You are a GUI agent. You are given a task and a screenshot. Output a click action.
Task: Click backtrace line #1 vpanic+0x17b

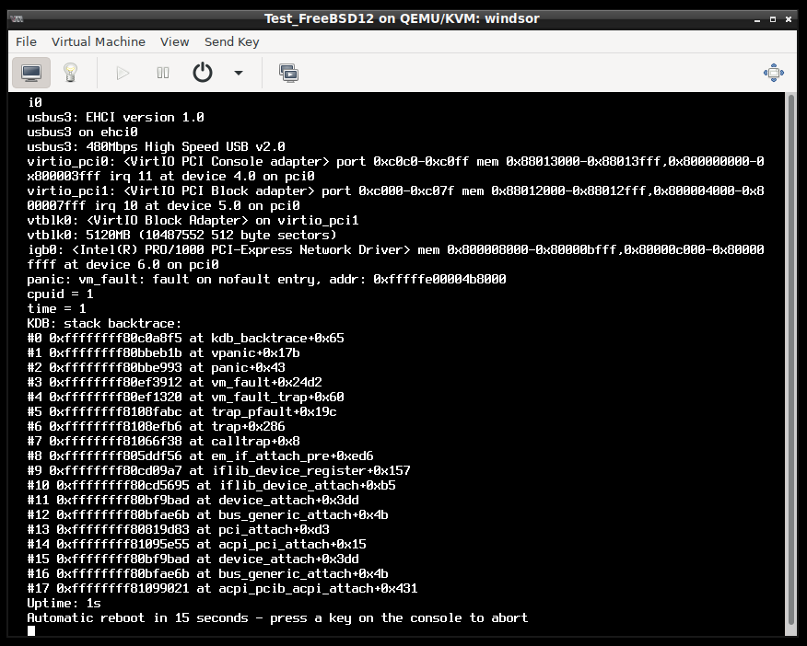pyautogui.click(x=163, y=353)
